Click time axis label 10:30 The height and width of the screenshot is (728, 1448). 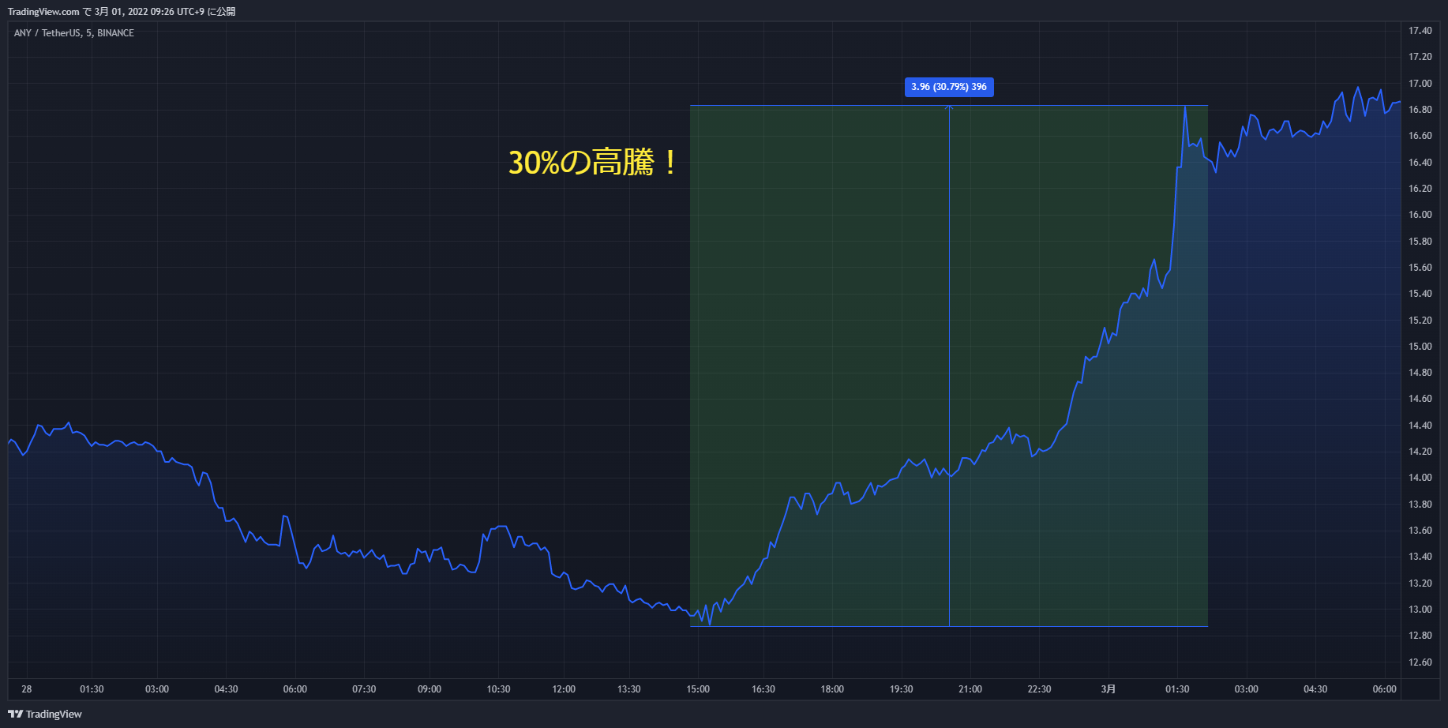pos(498,689)
